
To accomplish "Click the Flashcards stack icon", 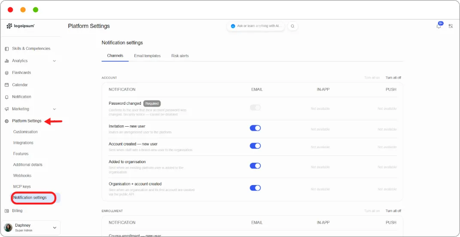I will [x=7, y=73].
